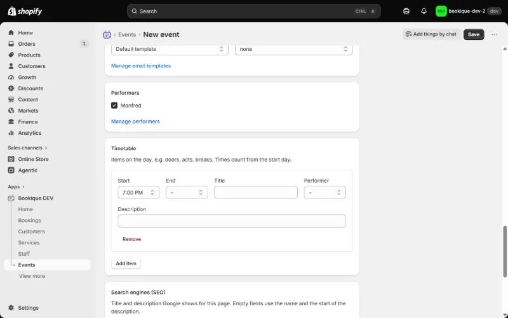This screenshot has height=318, width=508.
Task: Click the Save button
Action: 474,35
